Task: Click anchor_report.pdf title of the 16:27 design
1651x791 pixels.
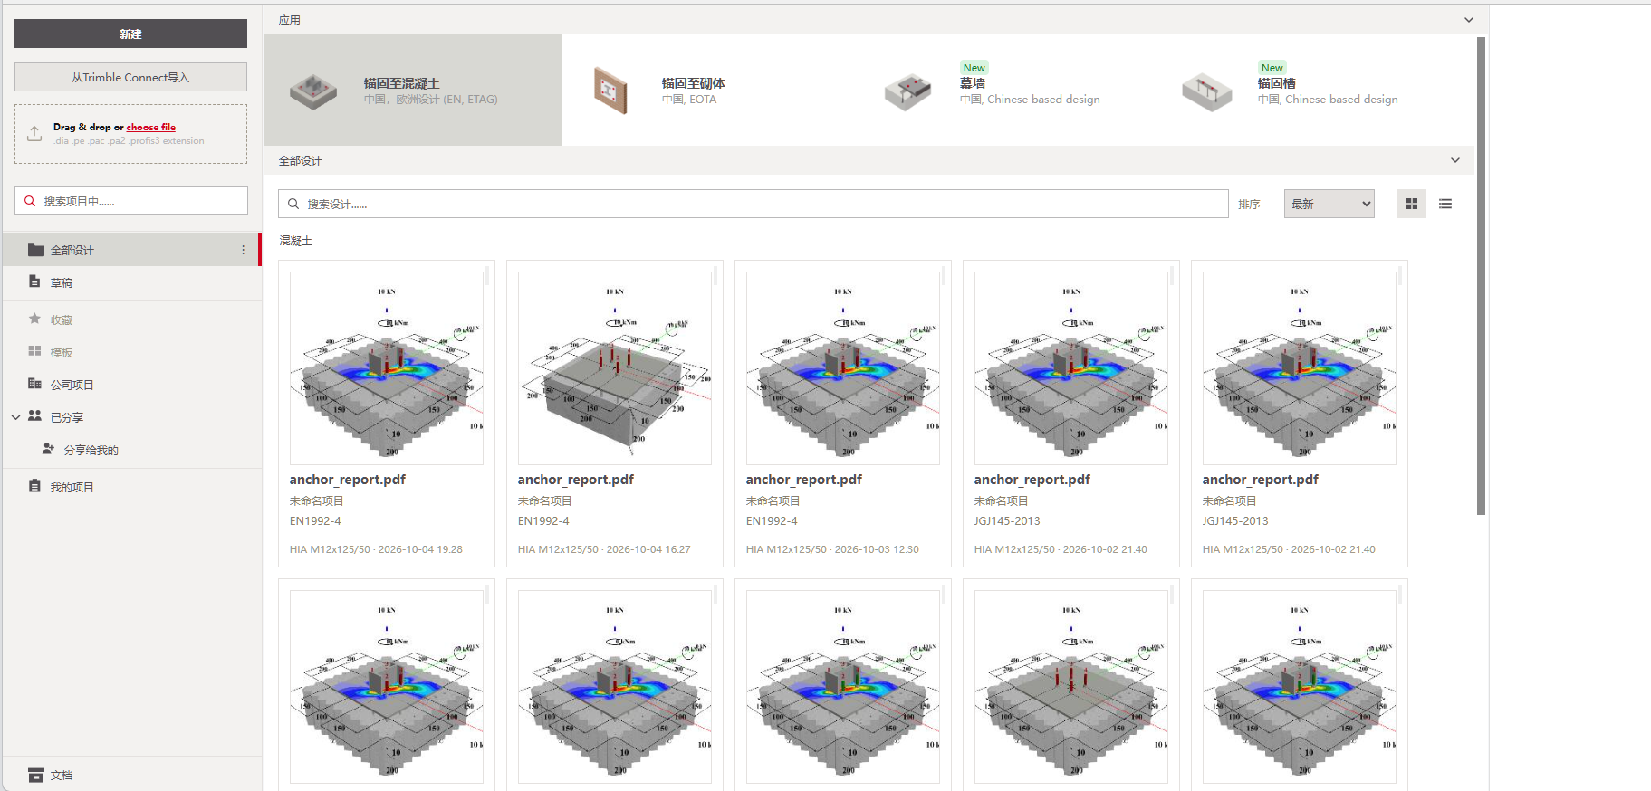Action: (x=576, y=480)
